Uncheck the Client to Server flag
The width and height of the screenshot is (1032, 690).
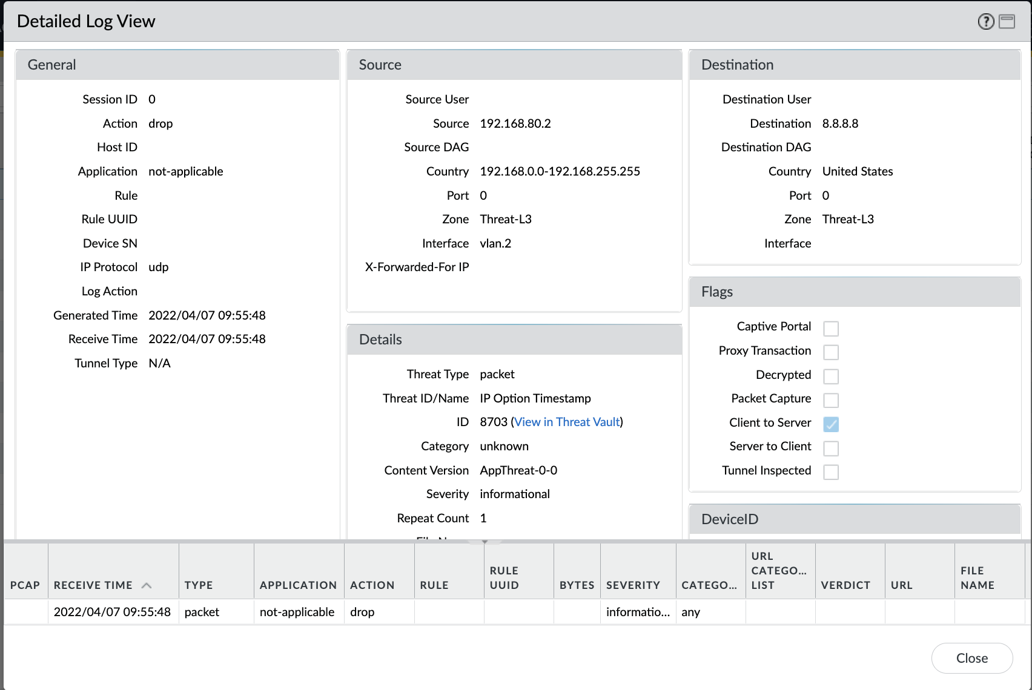click(x=832, y=424)
